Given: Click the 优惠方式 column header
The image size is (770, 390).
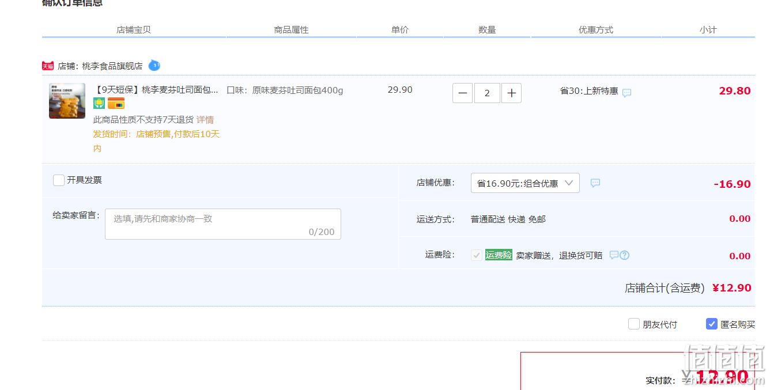Looking at the screenshot, I should (596, 30).
